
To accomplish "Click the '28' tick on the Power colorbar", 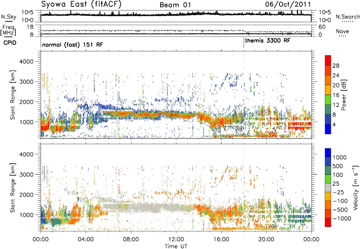I will coord(336,66).
